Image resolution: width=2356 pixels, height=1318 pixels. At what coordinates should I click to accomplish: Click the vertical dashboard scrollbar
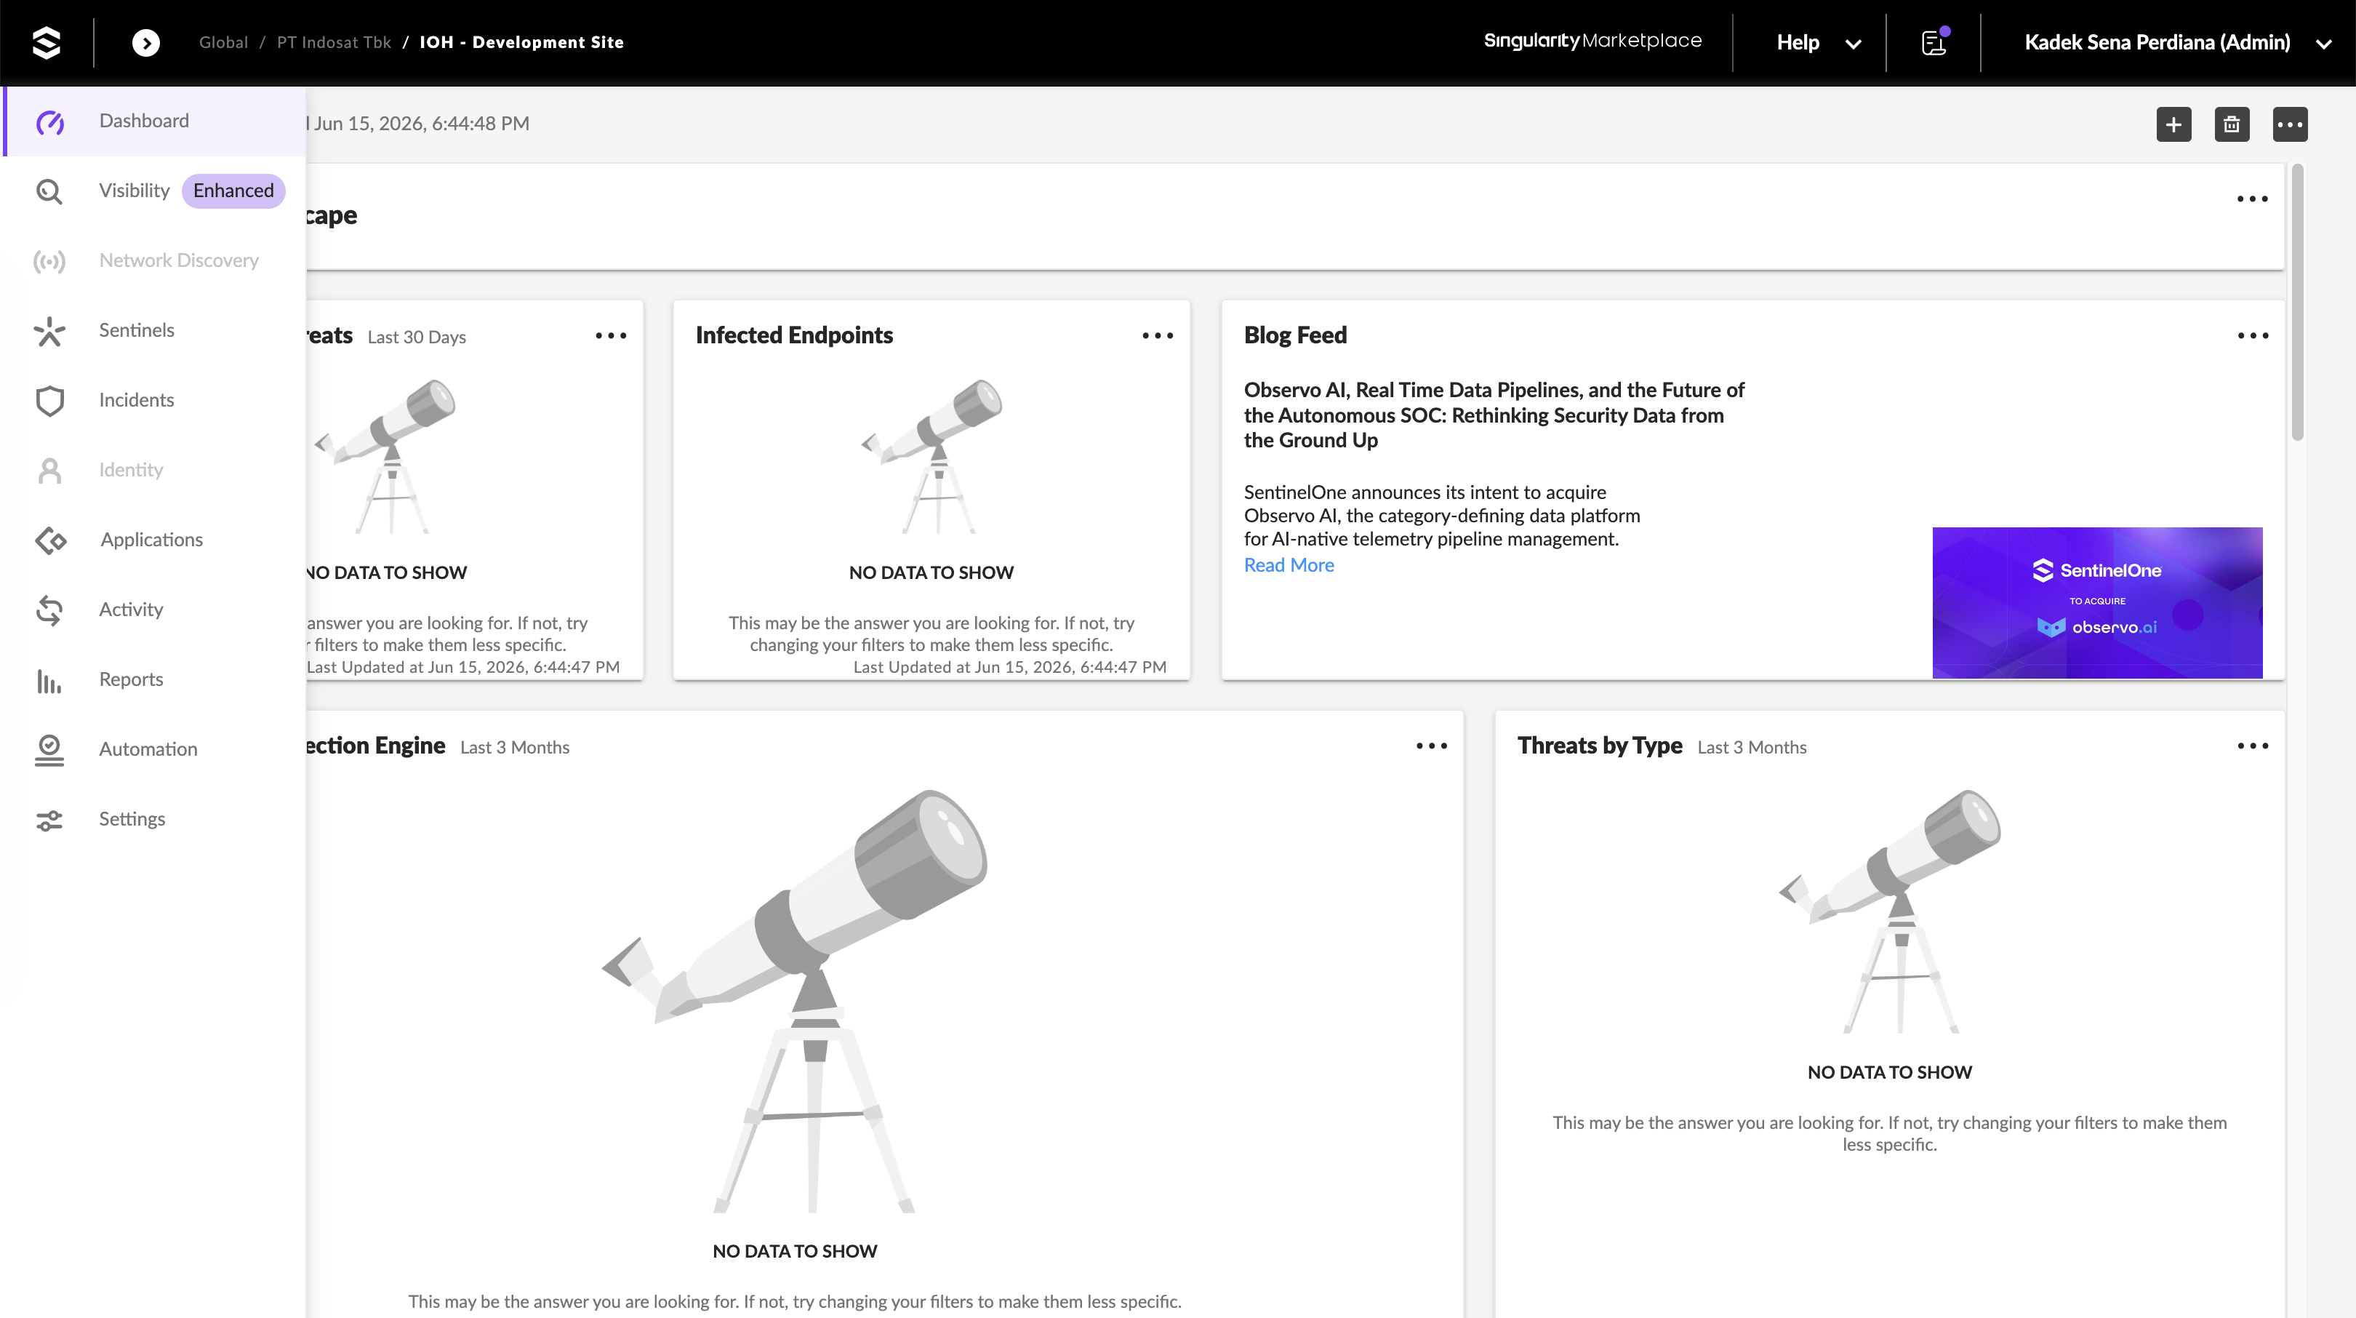click(2296, 303)
